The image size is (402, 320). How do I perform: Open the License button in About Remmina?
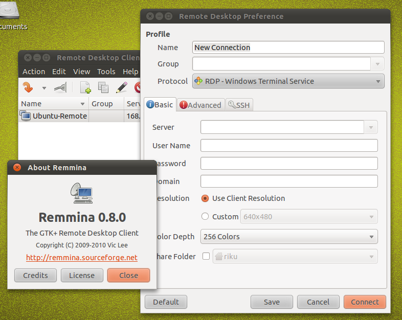point(82,275)
